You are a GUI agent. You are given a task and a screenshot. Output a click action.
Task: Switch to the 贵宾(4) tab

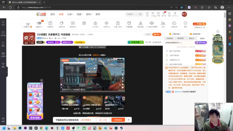pos(191,38)
